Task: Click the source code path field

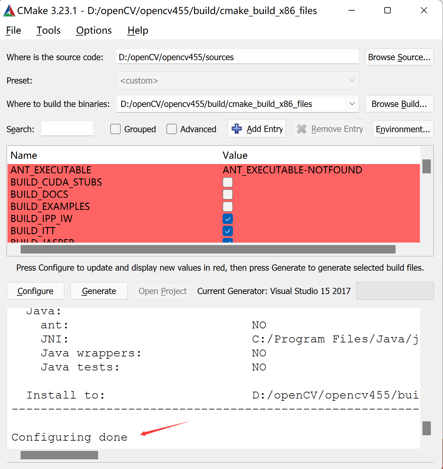Action: point(237,57)
